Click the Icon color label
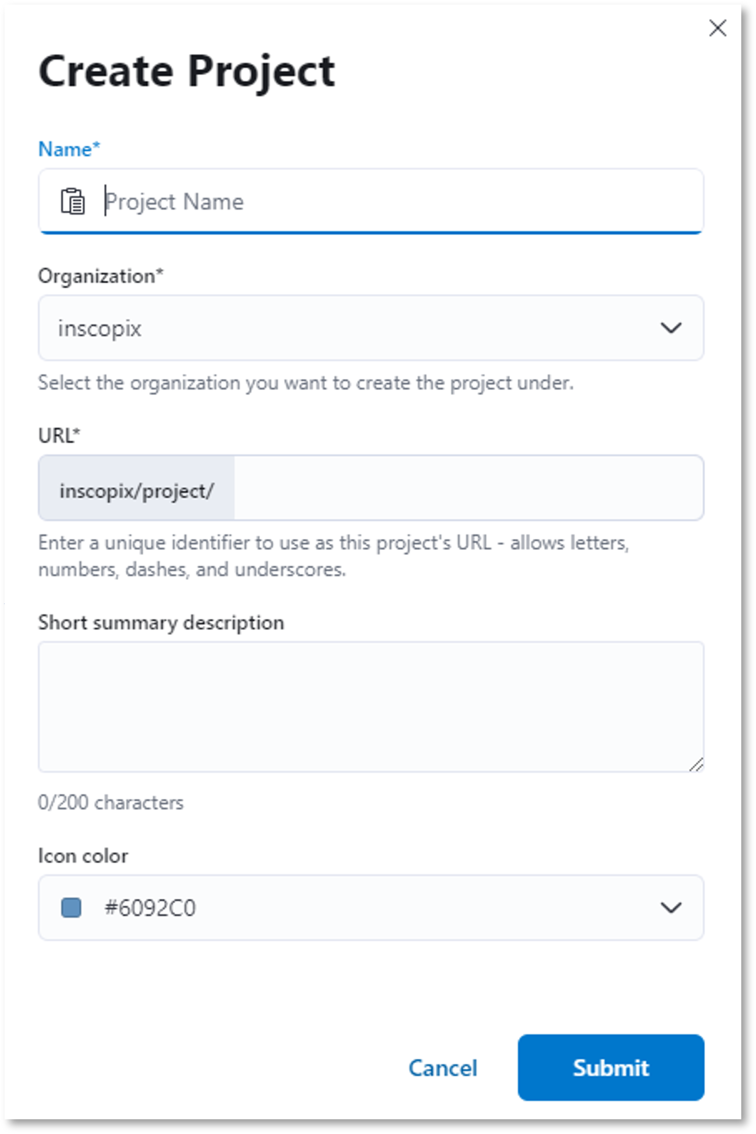This screenshot has height=1134, width=756. 83,856
